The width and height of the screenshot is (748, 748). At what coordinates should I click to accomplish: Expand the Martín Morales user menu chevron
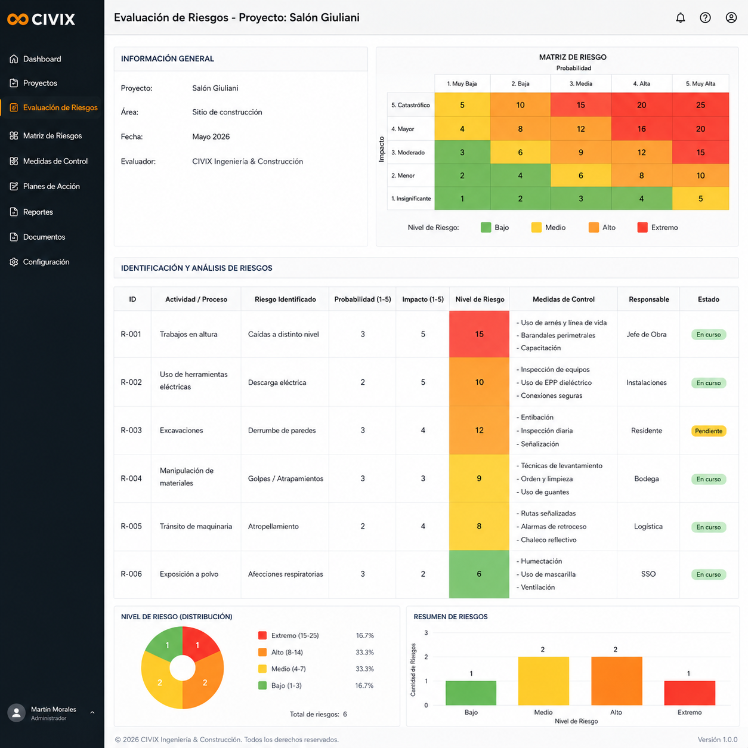click(x=92, y=712)
